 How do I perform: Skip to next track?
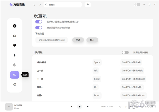(88, 106)
